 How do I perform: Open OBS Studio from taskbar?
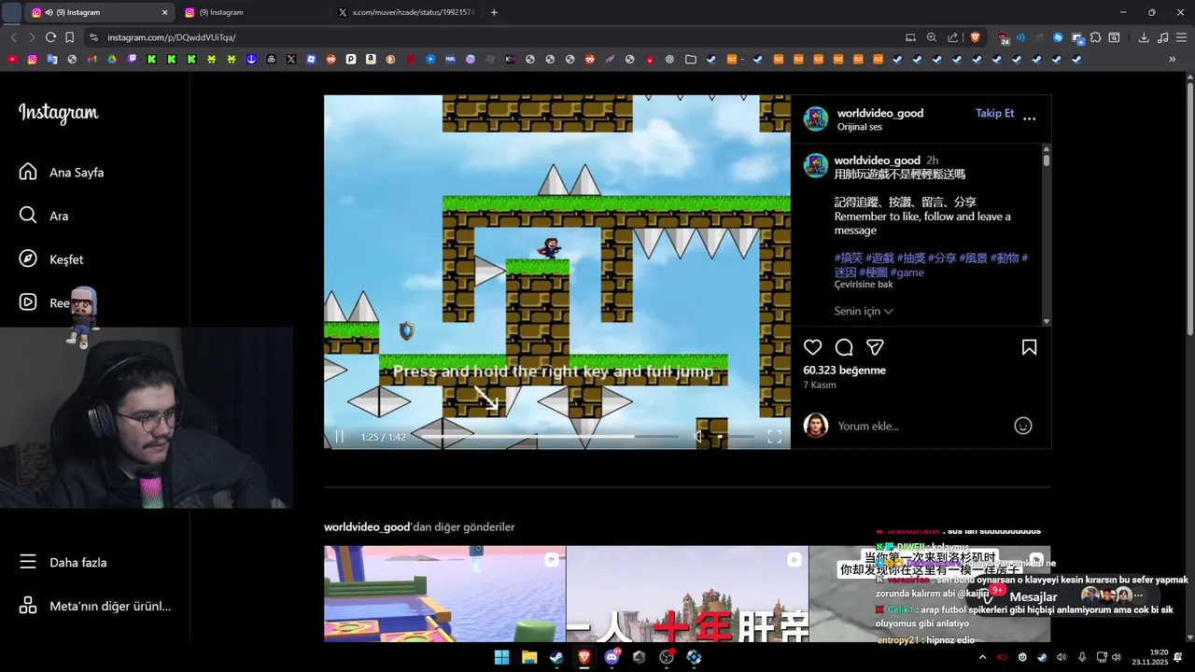click(667, 657)
